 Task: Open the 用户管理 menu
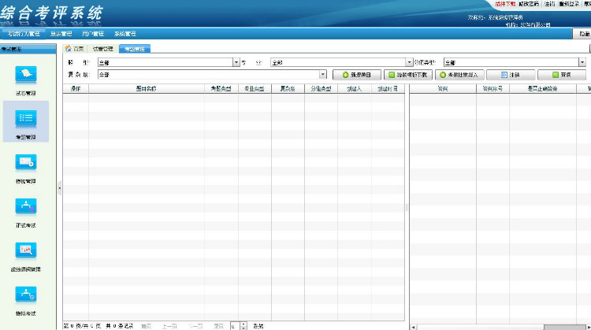click(x=93, y=34)
